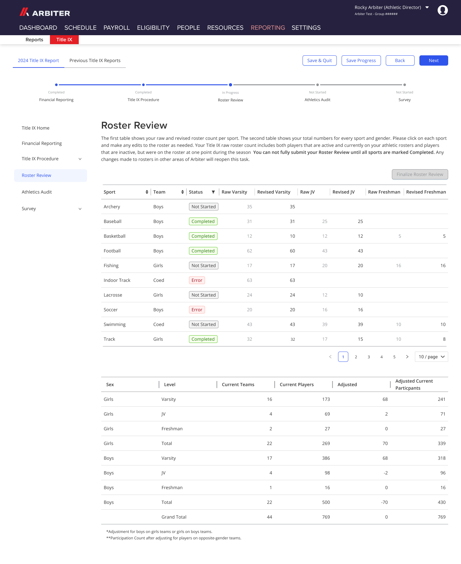This screenshot has height=564, width=461.
Task: Select the Title IX sub-tab
Action: tap(64, 40)
